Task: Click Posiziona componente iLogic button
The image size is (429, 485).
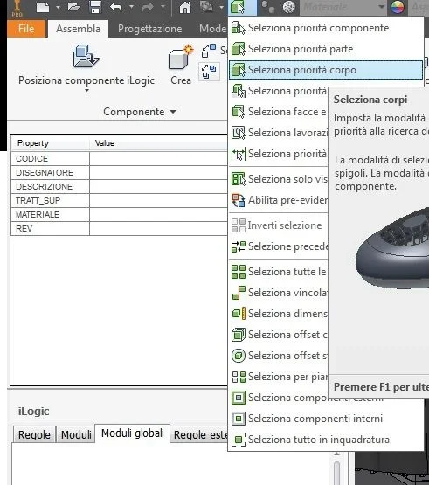Action: point(86,65)
